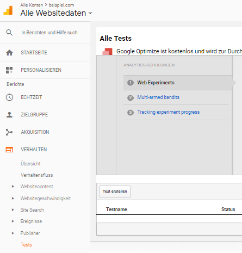Select the Tests menu item
Viewport: 242px width, 253px height.
tap(26, 245)
